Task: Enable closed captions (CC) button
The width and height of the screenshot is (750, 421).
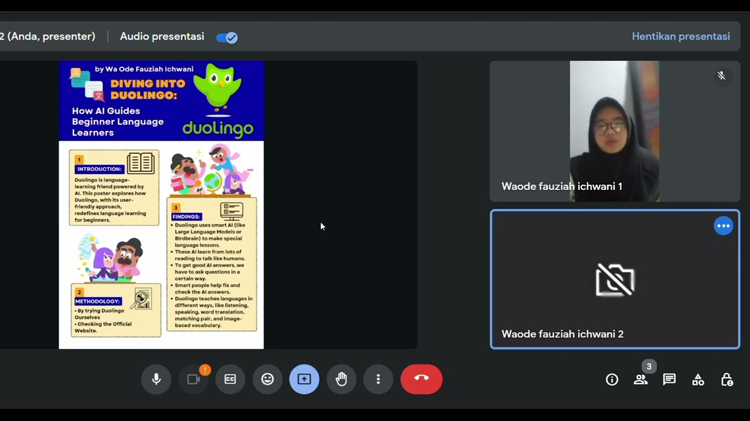Action: (230, 379)
